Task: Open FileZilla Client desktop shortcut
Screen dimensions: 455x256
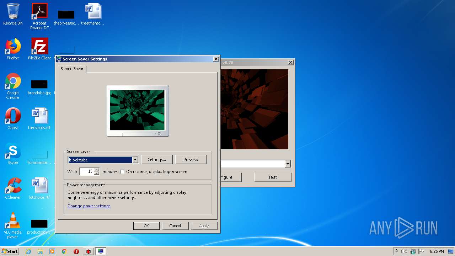Action: click(x=39, y=49)
